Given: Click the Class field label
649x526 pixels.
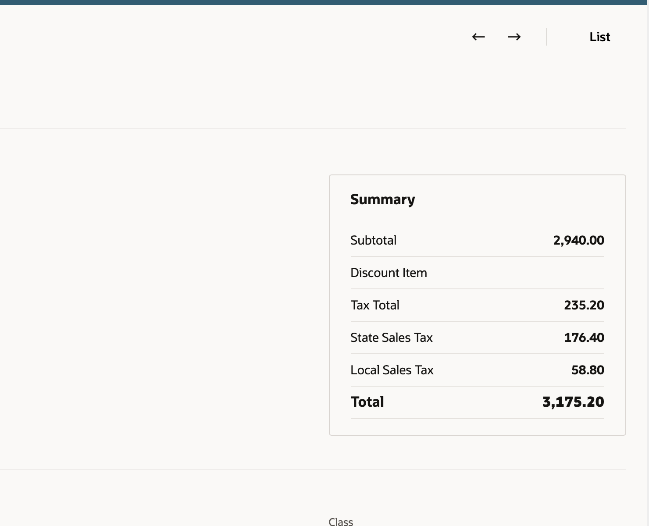Looking at the screenshot, I should tap(341, 522).
